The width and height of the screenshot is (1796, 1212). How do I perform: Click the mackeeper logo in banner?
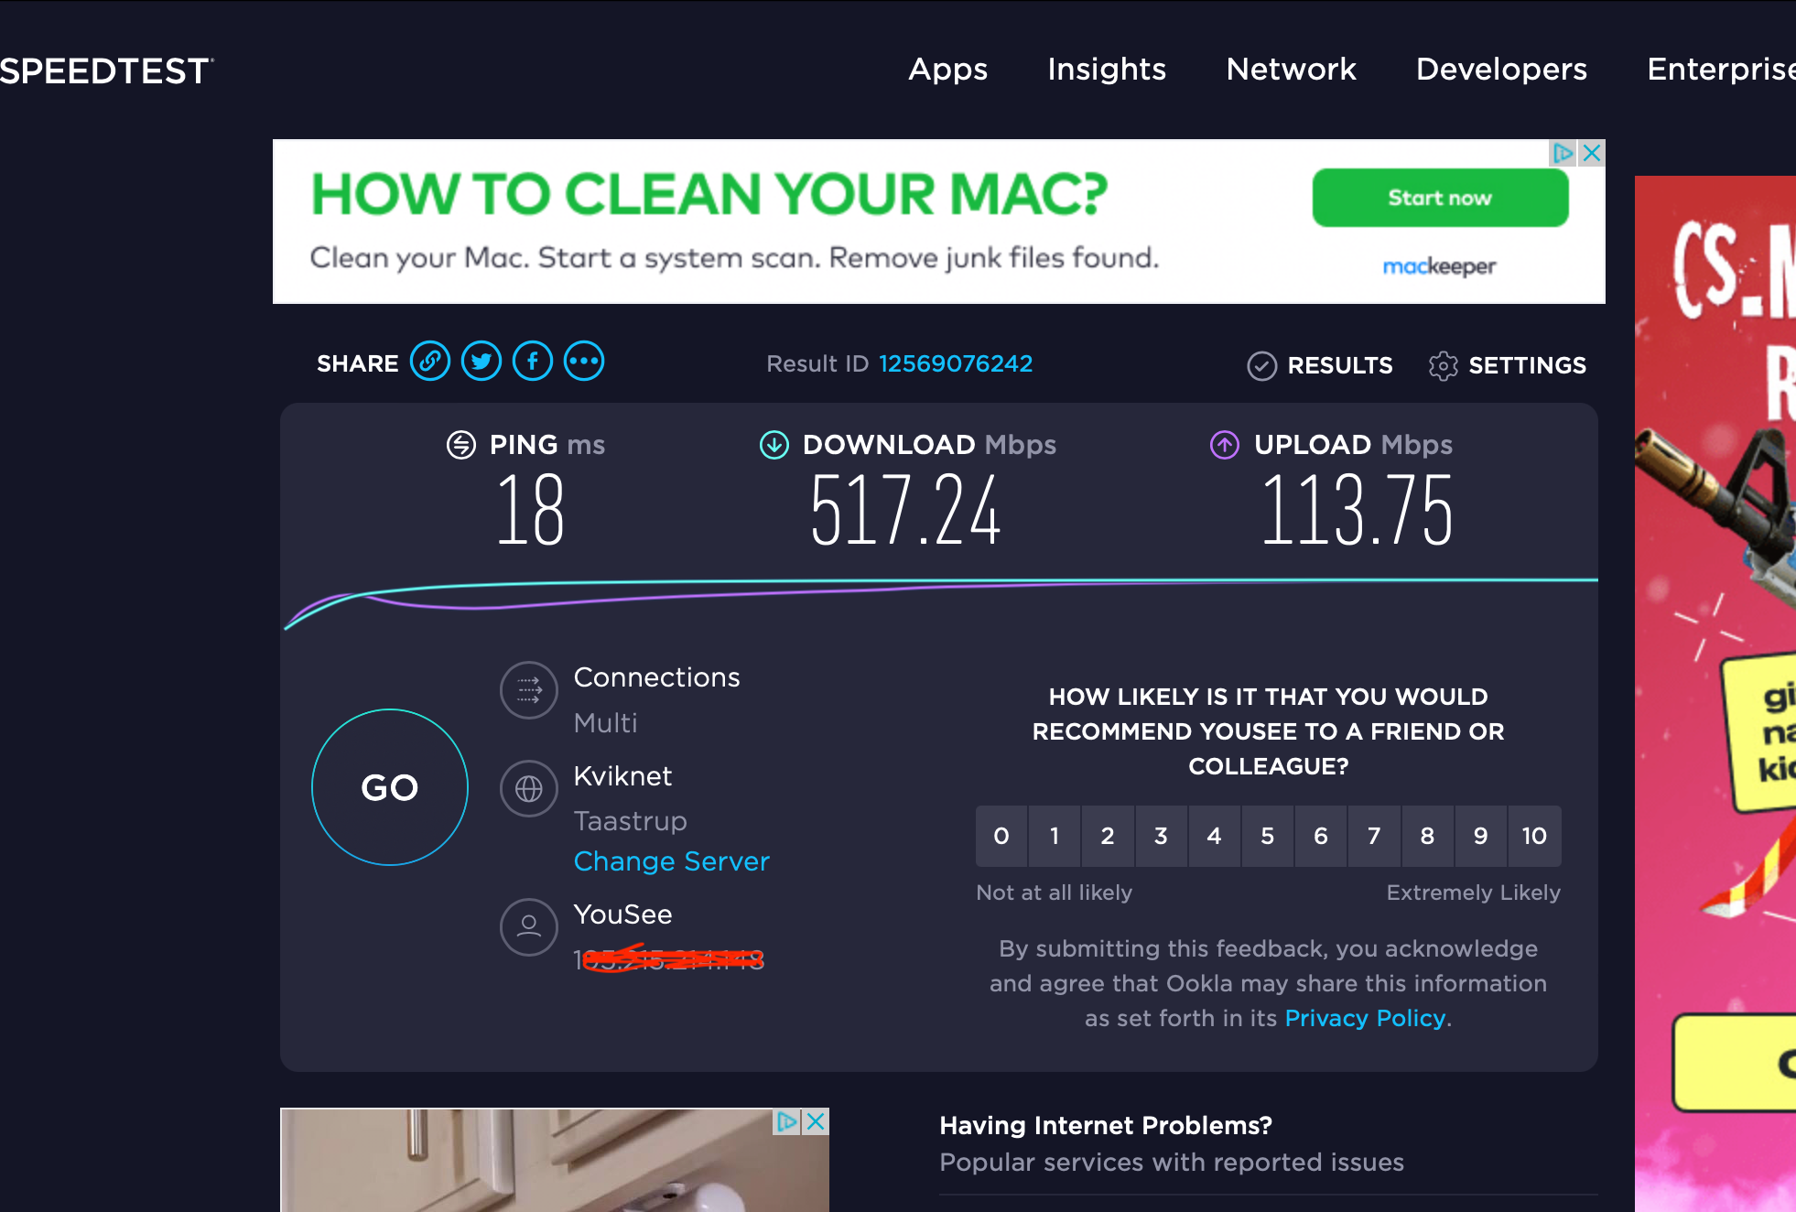[1439, 266]
